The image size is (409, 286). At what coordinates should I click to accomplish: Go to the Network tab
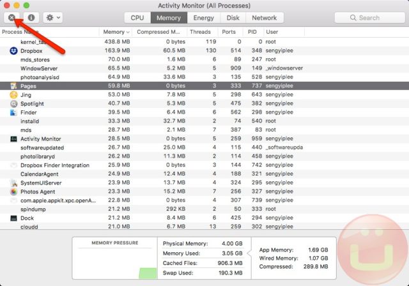265,18
